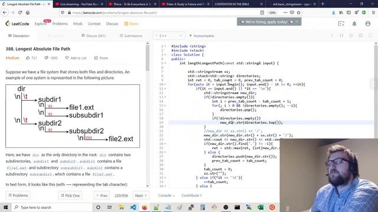
Task: Open LeetCode notifications bell
Action: [x=354, y=24]
